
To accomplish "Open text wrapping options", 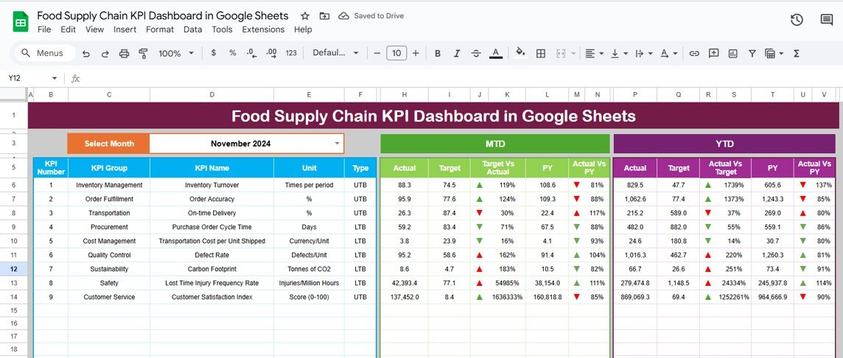I will (643, 53).
